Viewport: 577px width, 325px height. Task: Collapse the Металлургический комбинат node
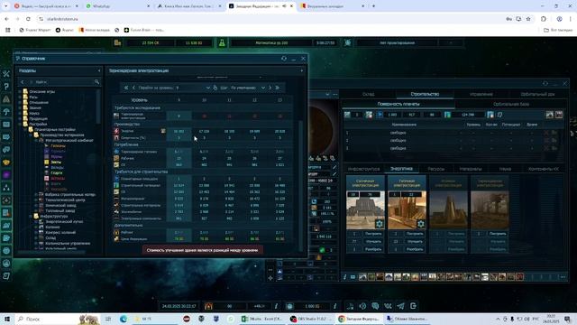click(x=36, y=141)
